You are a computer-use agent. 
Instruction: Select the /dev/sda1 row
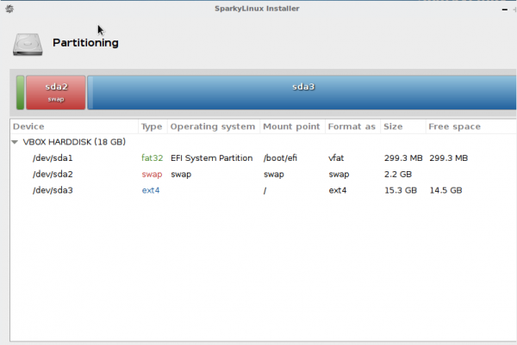pyautogui.click(x=263, y=158)
